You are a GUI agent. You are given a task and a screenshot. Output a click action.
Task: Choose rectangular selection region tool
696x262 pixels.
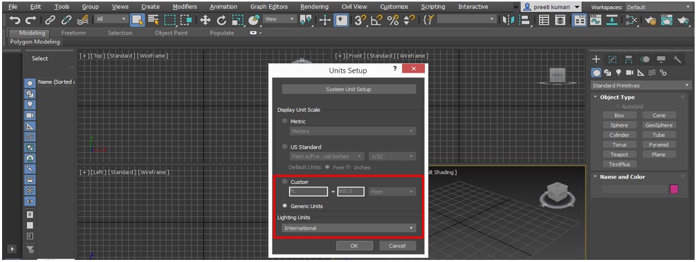[170, 19]
